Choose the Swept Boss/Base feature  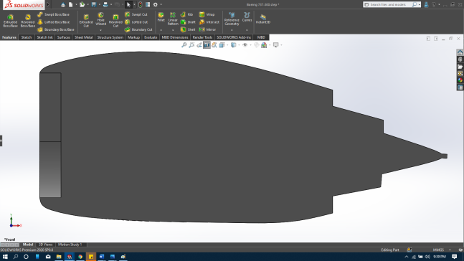point(54,14)
